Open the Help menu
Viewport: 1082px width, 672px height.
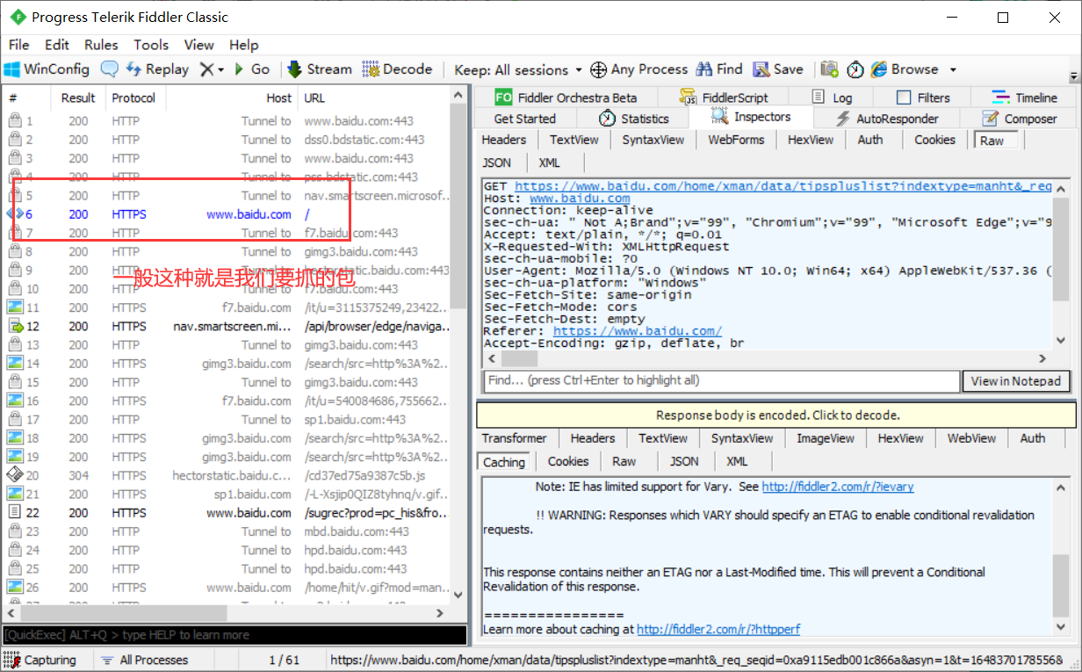[x=244, y=45]
